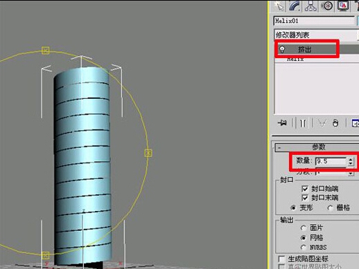Click the right yellow gizmo handle in viewport
The height and width of the screenshot is (269, 359).
148,153
